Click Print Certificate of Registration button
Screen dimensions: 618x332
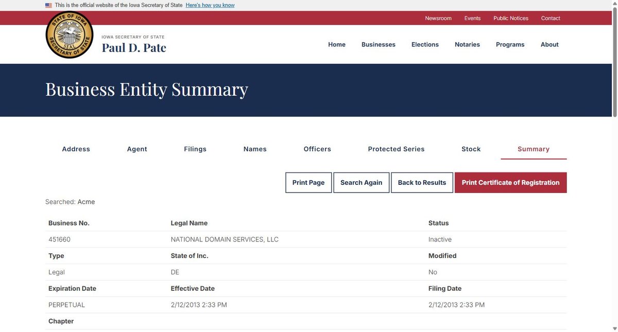[511, 183]
